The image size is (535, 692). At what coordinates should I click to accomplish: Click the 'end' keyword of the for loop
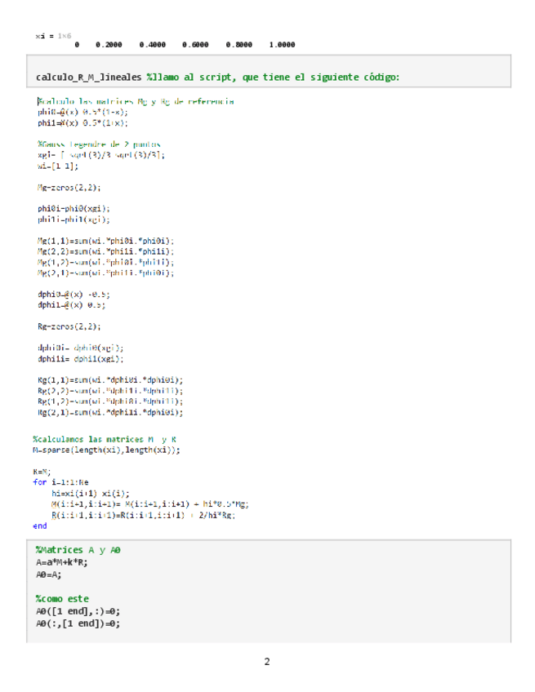(40, 526)
